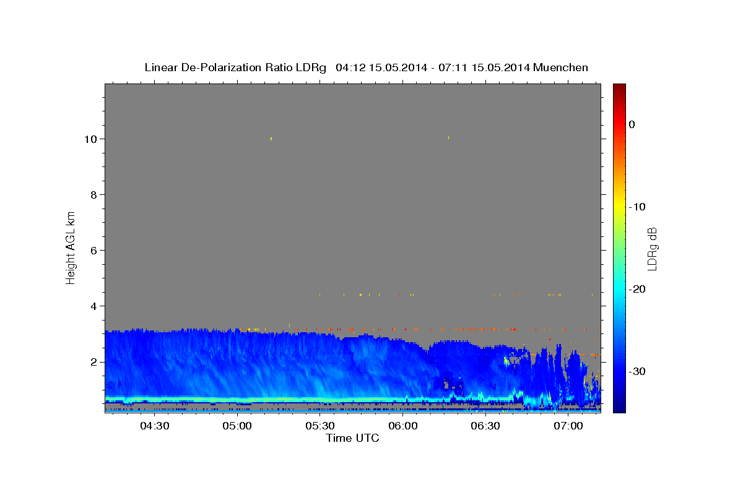
Task: Click the dark red top of the colorbar
Action: [619, 87]
